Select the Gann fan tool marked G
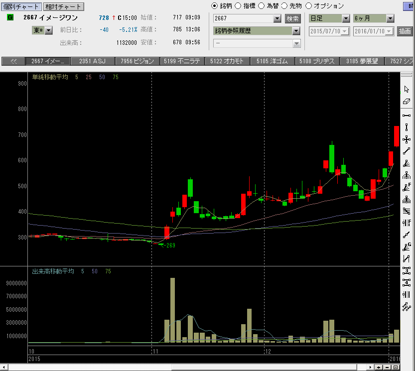415x371 pixels. pos(407,247)
